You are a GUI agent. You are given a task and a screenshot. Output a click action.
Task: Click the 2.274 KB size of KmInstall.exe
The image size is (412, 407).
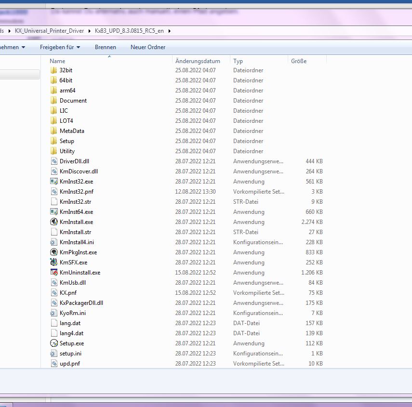click(312, 222)
